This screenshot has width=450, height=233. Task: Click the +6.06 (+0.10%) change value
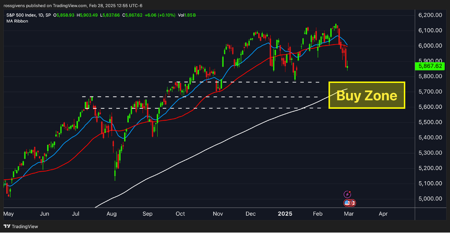[x=160, y=15]
